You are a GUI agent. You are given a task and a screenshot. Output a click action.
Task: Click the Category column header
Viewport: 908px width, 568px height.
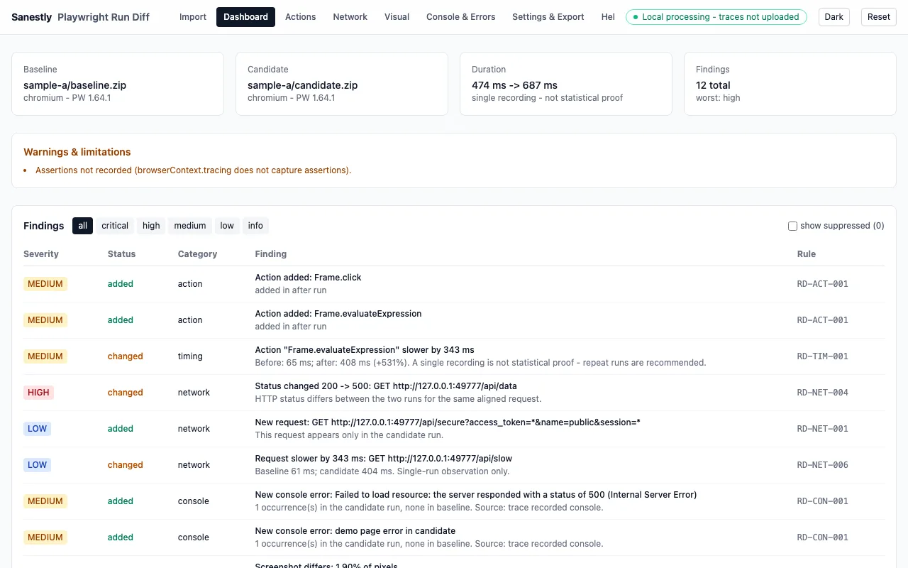click(x=197, y=253)
